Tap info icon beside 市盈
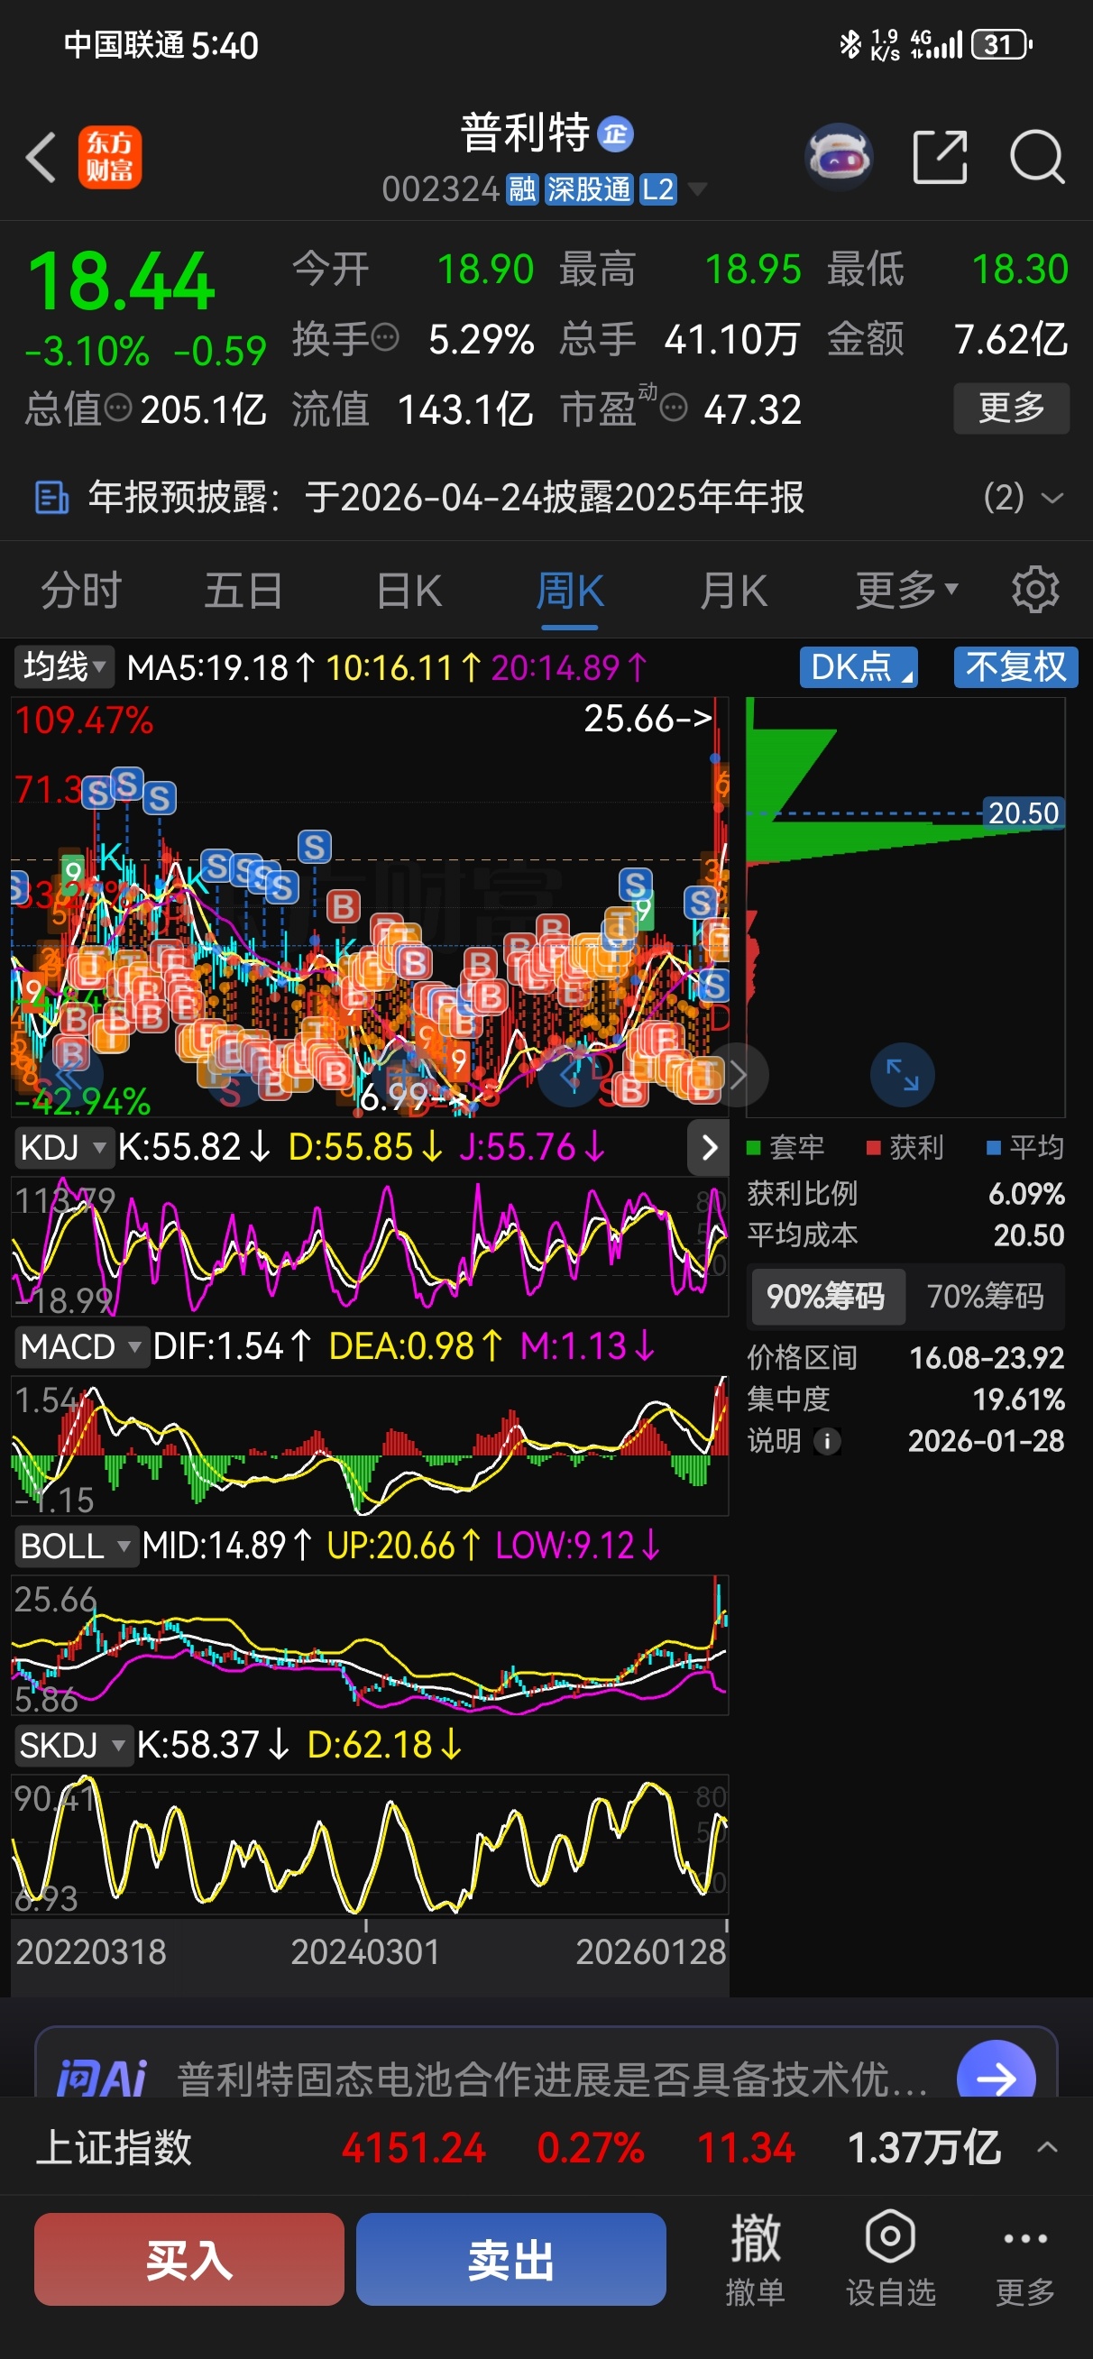 (674, 408)
